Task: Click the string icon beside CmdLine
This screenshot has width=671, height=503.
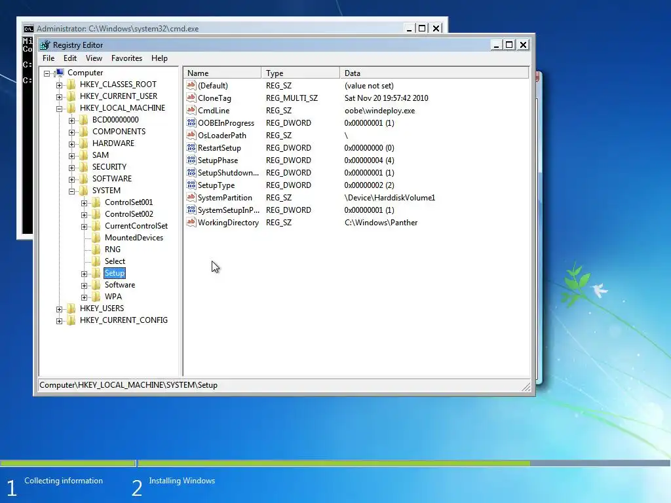Action: [x=191, y=110]
